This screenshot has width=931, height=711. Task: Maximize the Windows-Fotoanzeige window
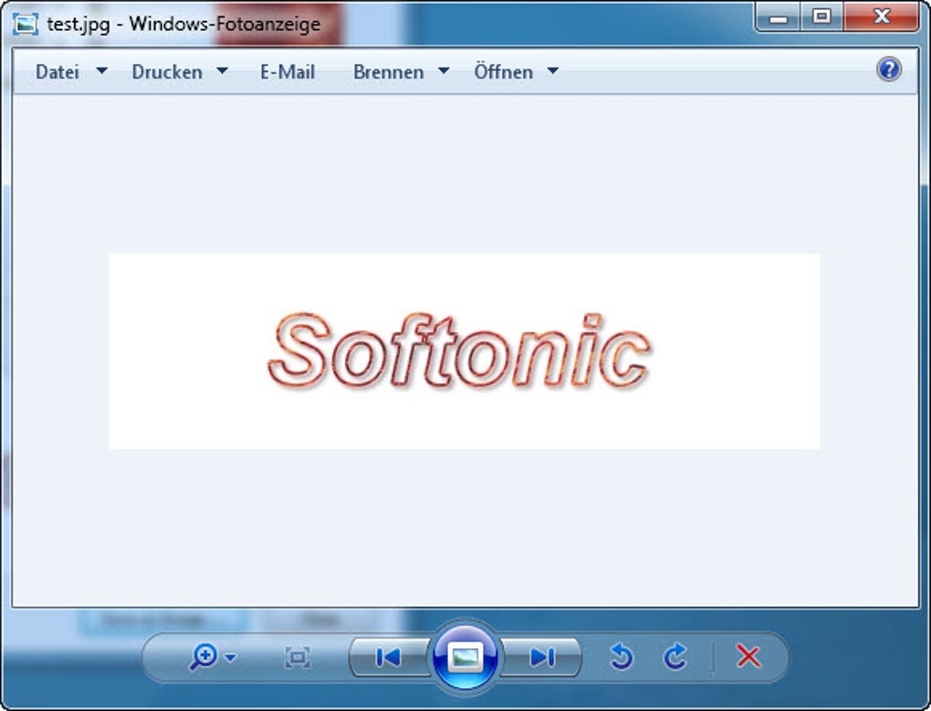tap(821, 16)
